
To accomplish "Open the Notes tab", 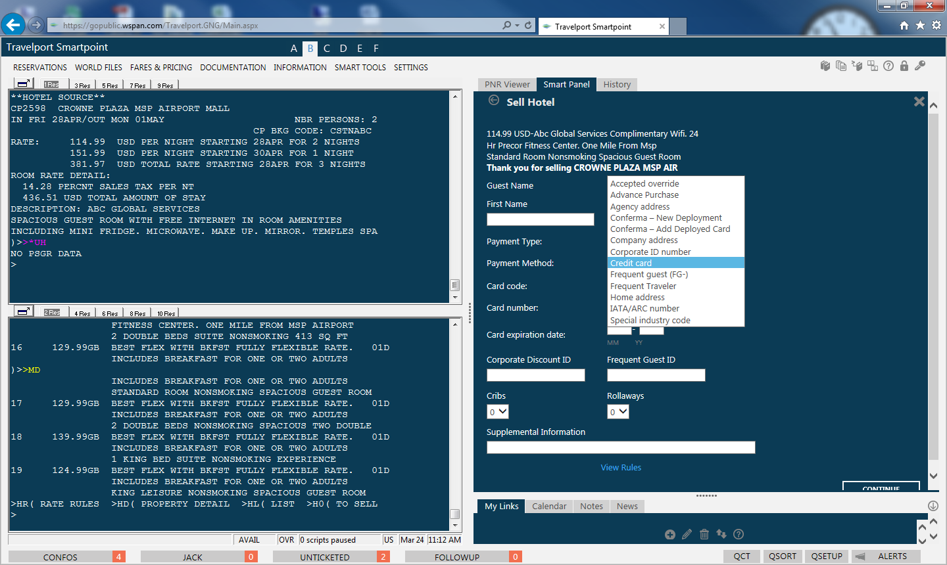I will coord(591,507).
